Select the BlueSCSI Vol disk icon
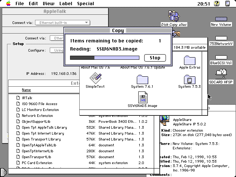The image size is (236, 177). (221, 58)
